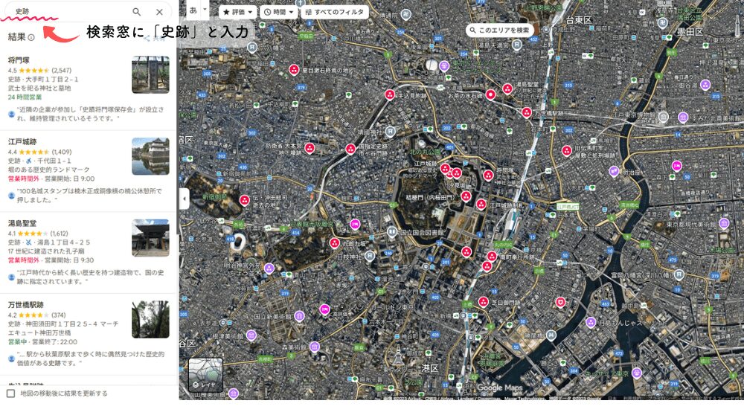Expand the あ input language dropdown
Image resolution: width=744 pixels, height=418 pixels.
point(196,11)
